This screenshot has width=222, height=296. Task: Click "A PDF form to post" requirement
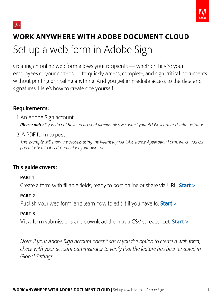43,134
